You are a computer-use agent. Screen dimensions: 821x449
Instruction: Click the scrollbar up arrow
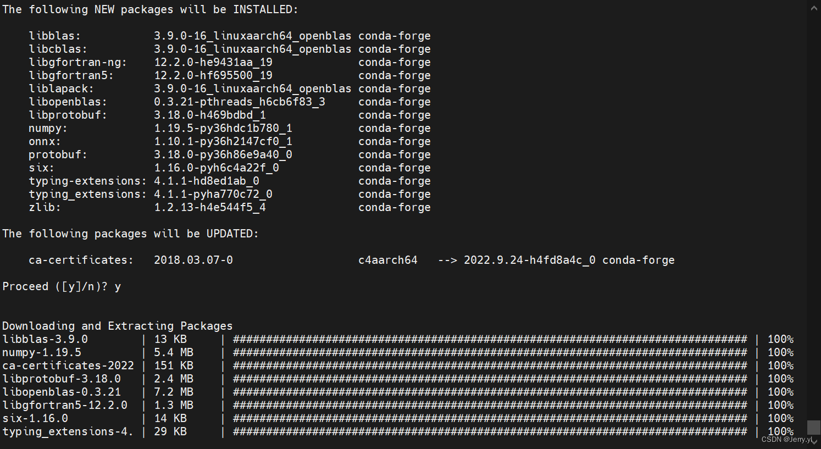(814, 8)
